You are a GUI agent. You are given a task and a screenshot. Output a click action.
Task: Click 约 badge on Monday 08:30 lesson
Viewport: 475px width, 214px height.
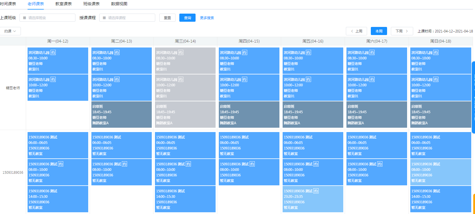coord(53,52)
